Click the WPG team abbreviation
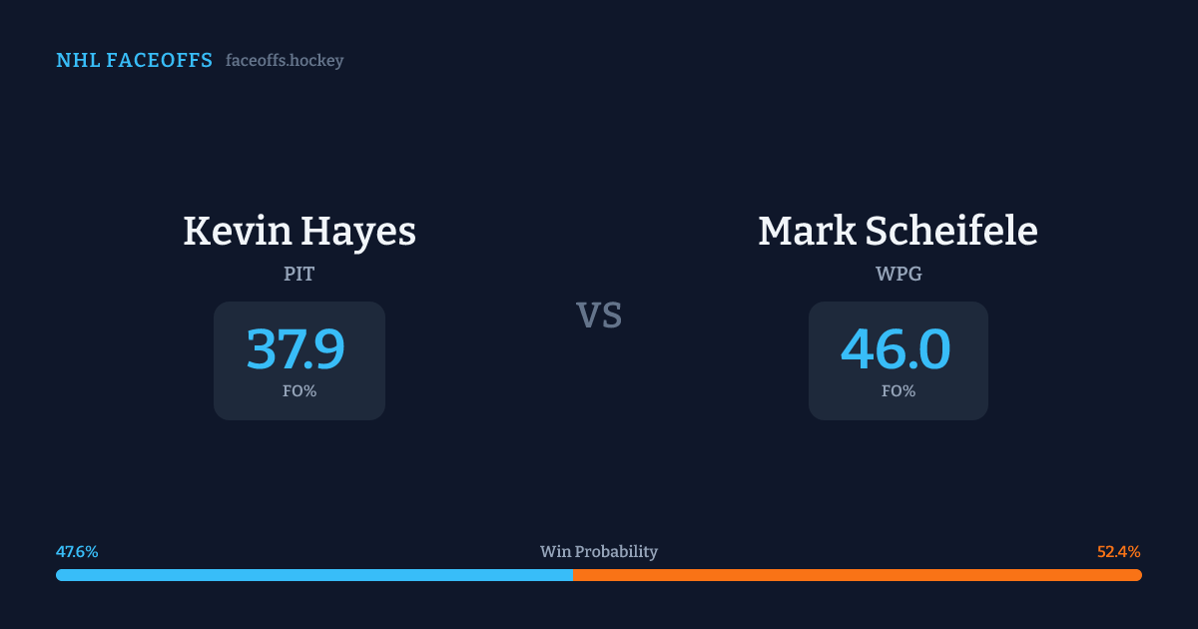The height and width of the screenshot is (629, 1198). (898, 274)
